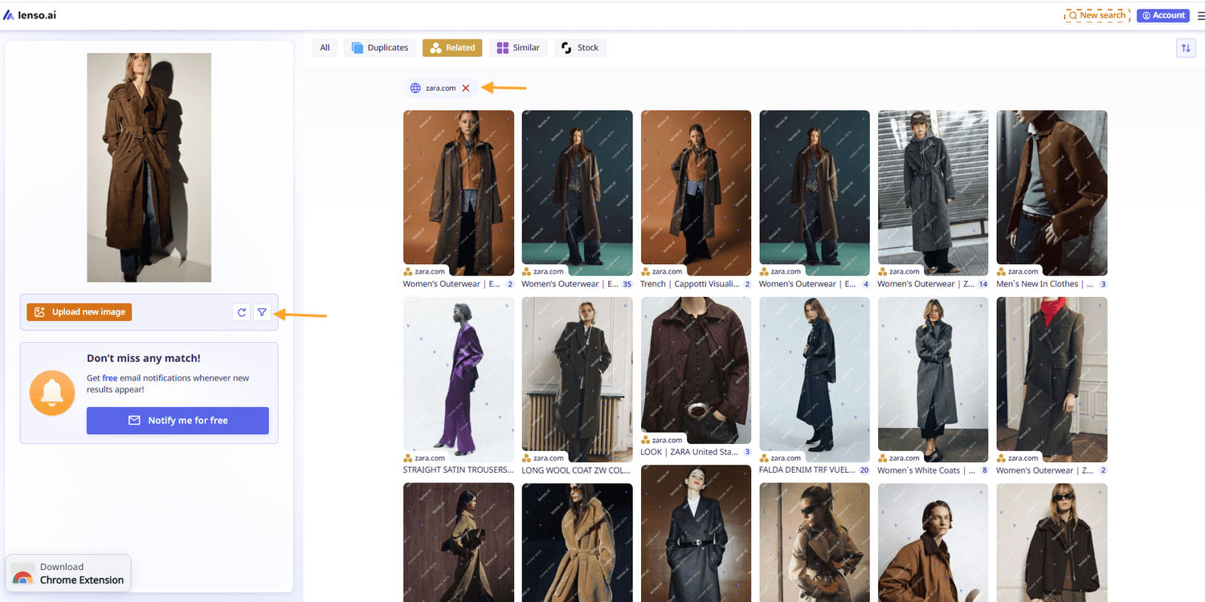
Task: Click the purple satin trousers result thumbnail
Action: point(459,379)
